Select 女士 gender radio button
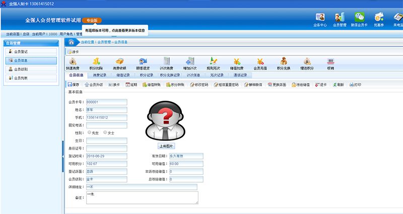Screen dimensions: 403x214 point(105,132)
